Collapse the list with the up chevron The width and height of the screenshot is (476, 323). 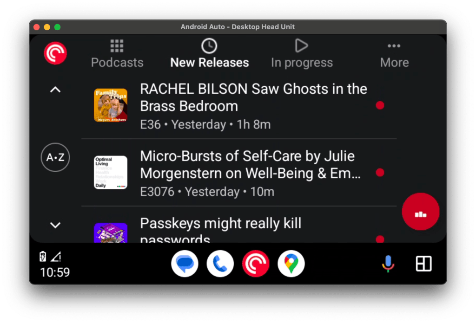pos(55,89)
